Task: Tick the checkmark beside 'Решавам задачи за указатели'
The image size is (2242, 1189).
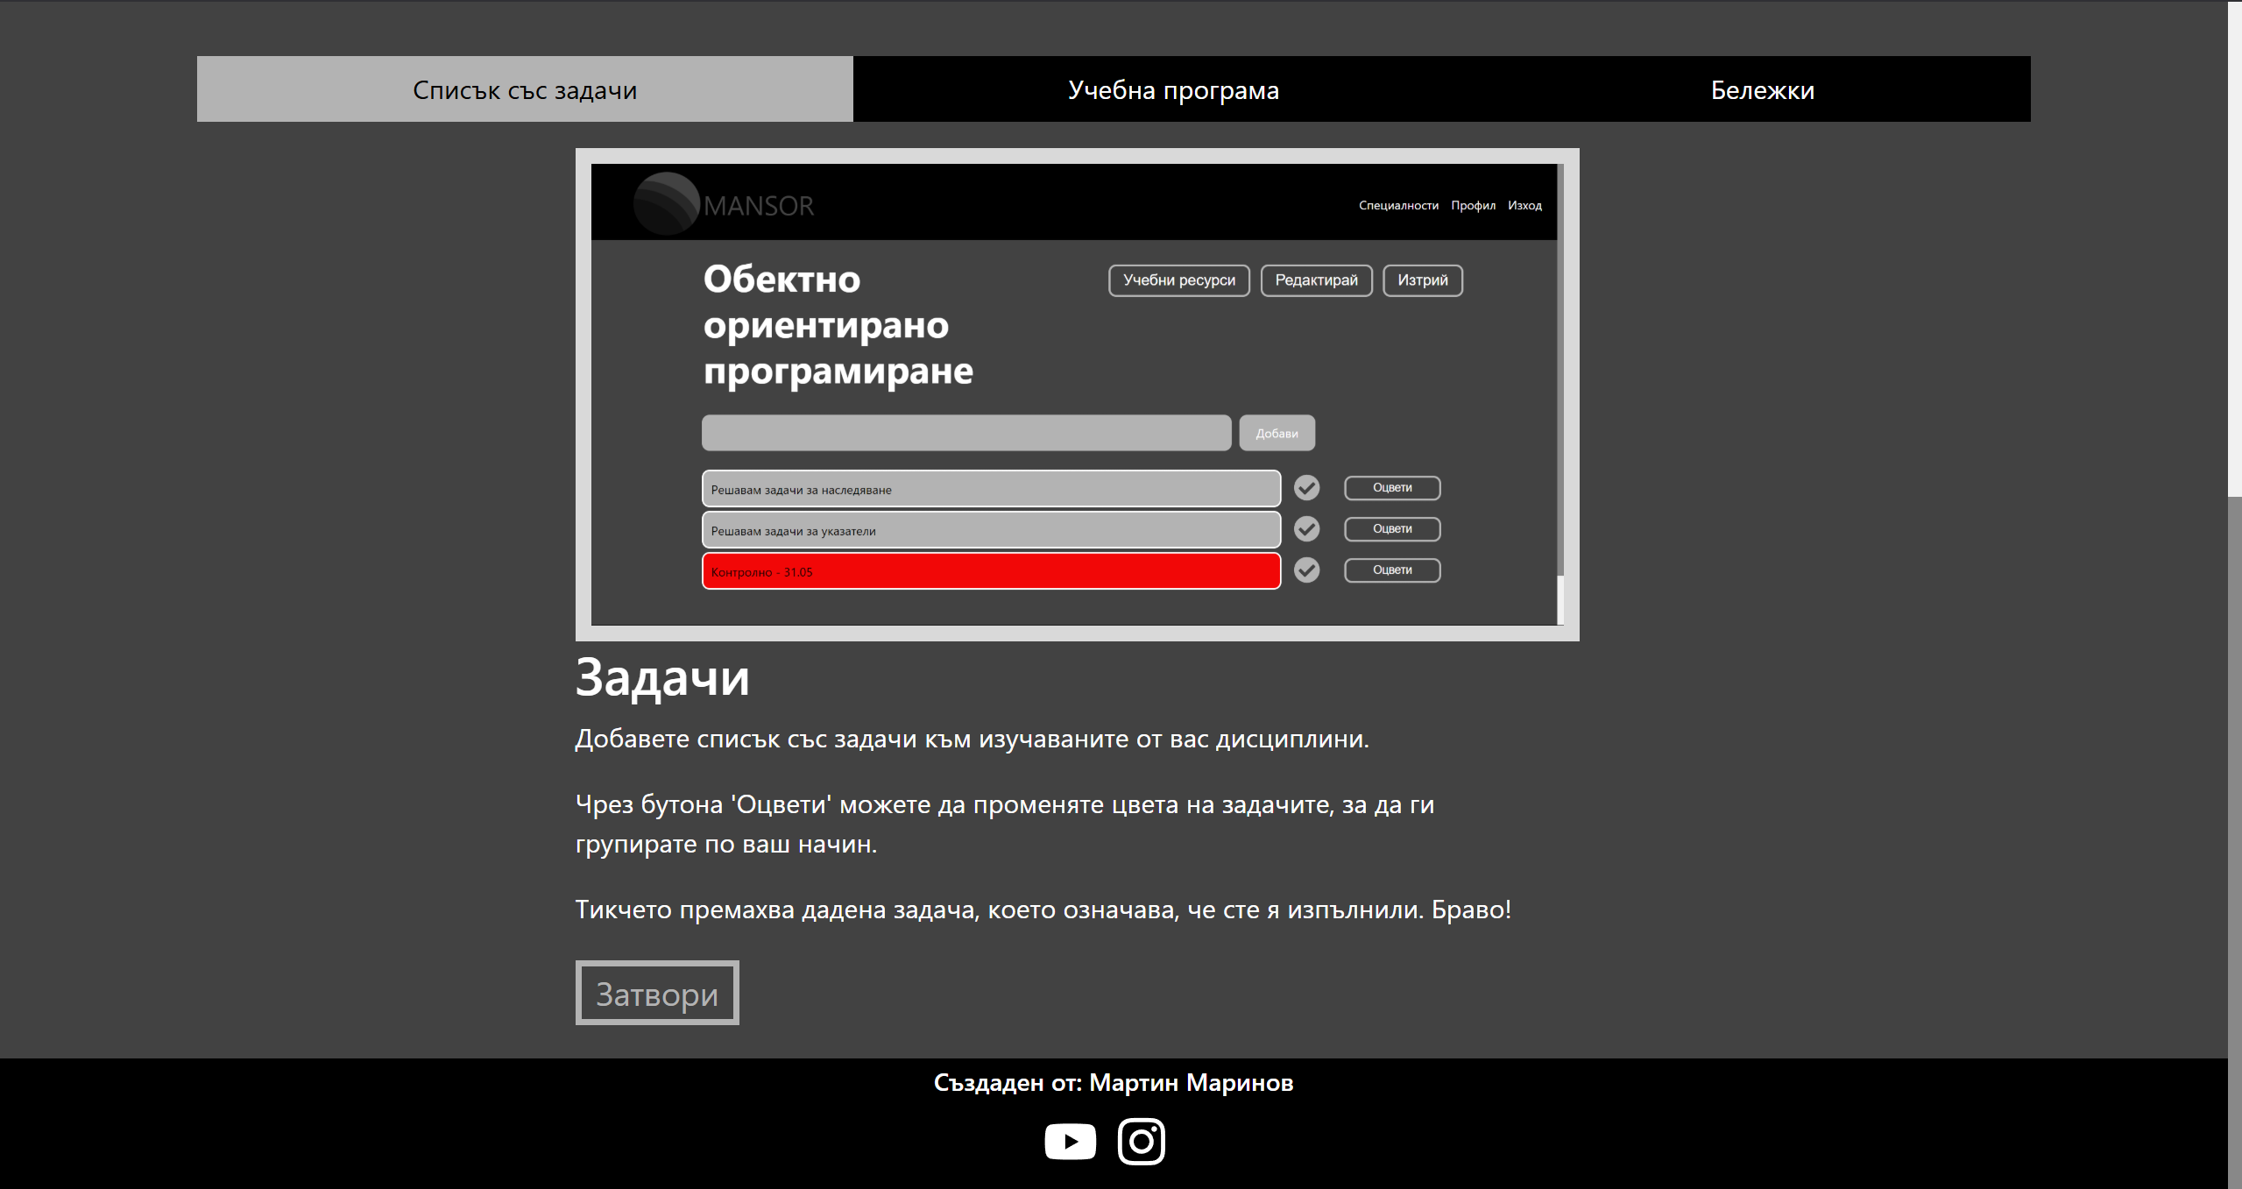Action: pos(1306,529)
